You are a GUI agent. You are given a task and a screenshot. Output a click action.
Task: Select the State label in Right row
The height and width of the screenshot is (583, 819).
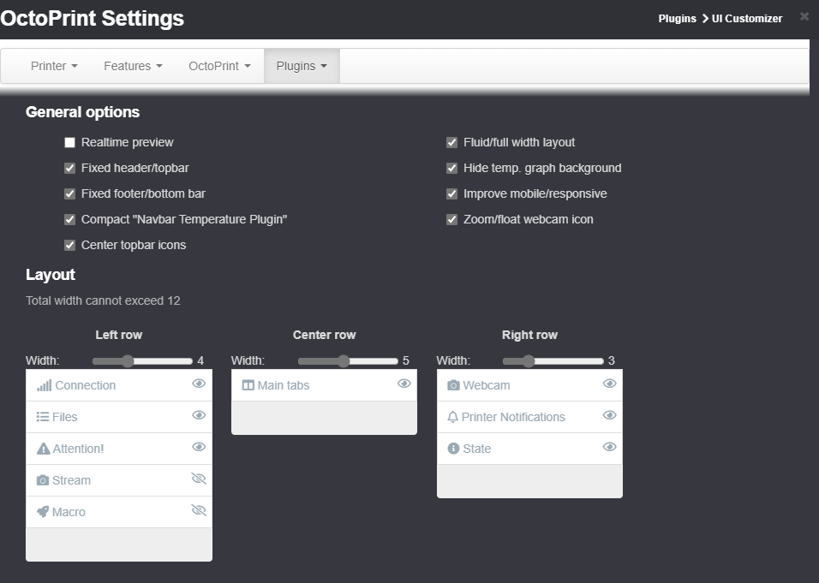coord(477,449)
